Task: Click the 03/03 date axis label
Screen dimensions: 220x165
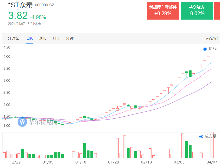Action: (179, 162)
